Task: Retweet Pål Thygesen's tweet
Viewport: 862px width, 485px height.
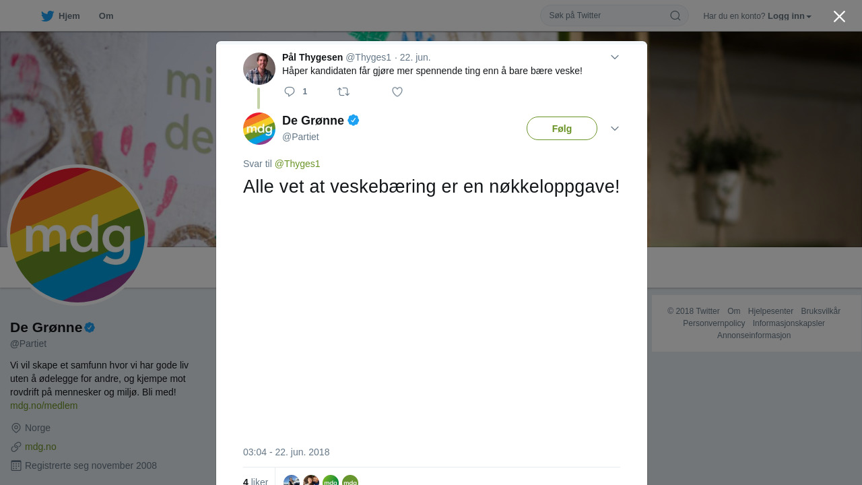Action: (x=343, y=92)
